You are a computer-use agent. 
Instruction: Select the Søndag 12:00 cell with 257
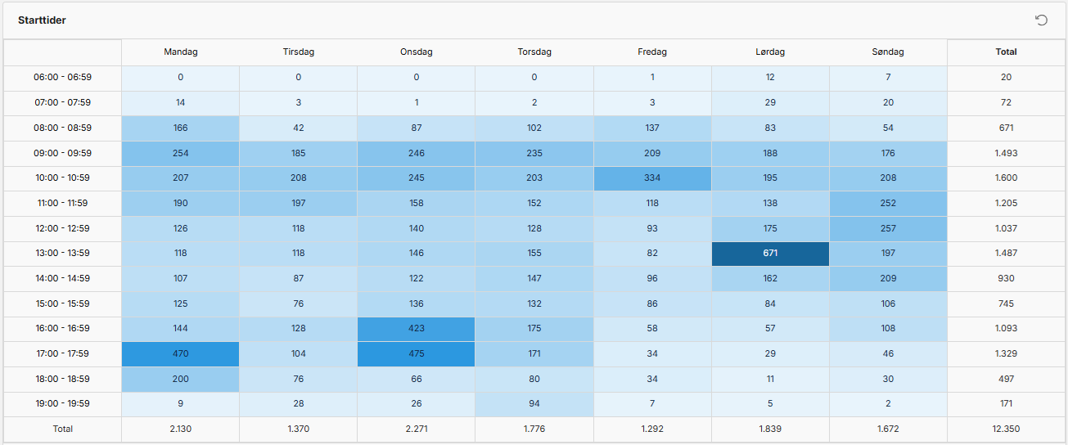888,228
